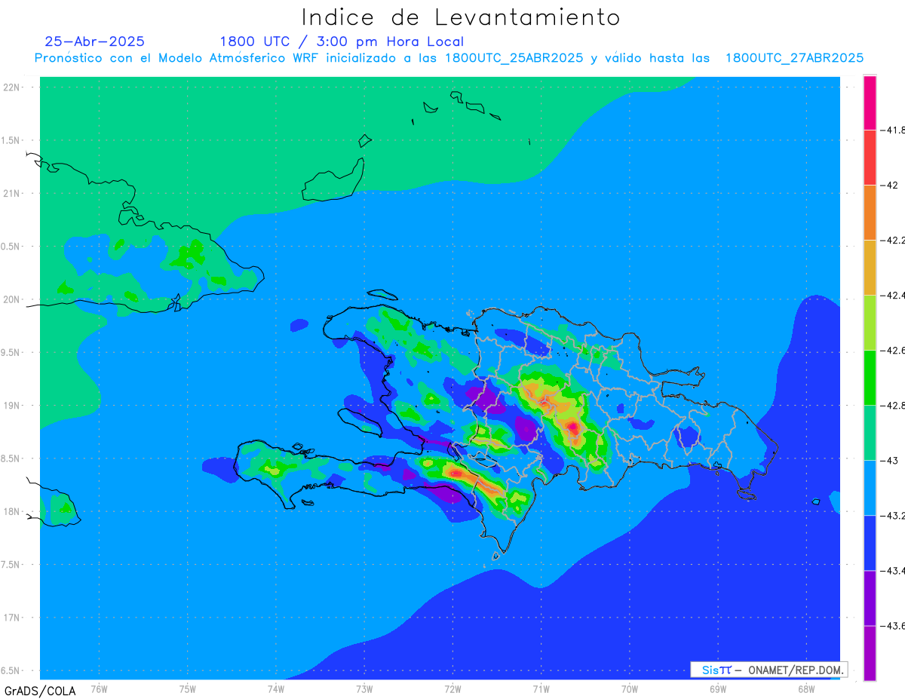The height and width of the screenshot is (699, 905).
Task: Click the colorbar value "-42.6"
Action: (893, 351)
